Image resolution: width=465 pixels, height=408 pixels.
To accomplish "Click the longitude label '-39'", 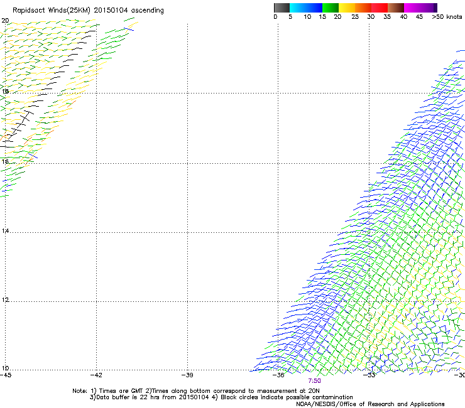I will pos(187,375).
